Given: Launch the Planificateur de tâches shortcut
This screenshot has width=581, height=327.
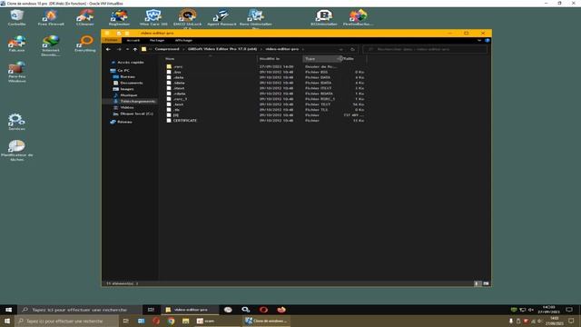Looking at the screenshot, I should (x=16, y=151).
